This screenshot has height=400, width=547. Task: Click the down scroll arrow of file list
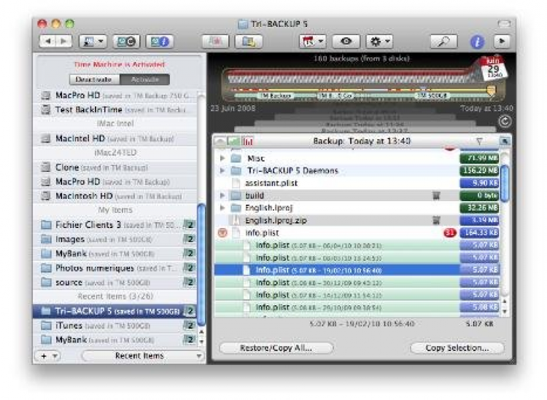tap(505, 311)
